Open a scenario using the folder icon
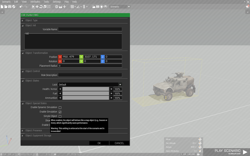This screenshot has height=156, width=250. point(5,7)
